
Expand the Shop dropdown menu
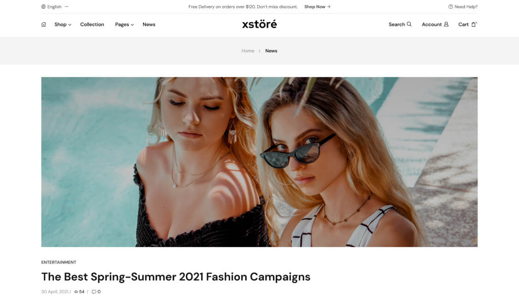click(63, 24)
